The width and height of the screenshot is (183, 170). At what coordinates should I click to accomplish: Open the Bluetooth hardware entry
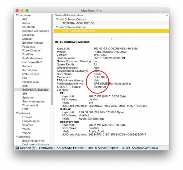[28, 27]
